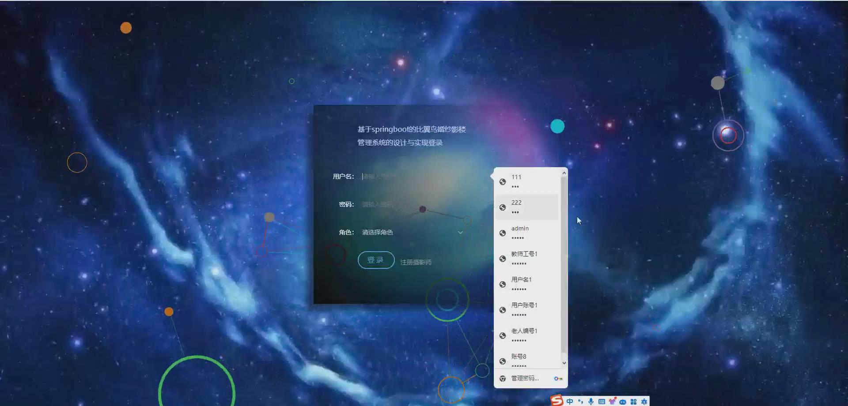The height and width of the screenshot is (406, 848).
Task: Click the key icon next to 管理密码
Action: [x=557, y=378]
